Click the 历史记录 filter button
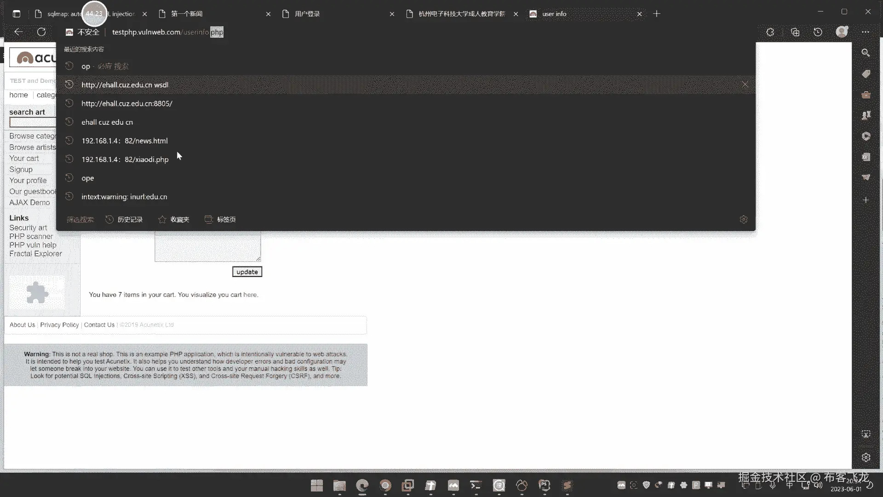Viewport: 883px width, 497px height. pyautogui.click(x=124, y=220)
